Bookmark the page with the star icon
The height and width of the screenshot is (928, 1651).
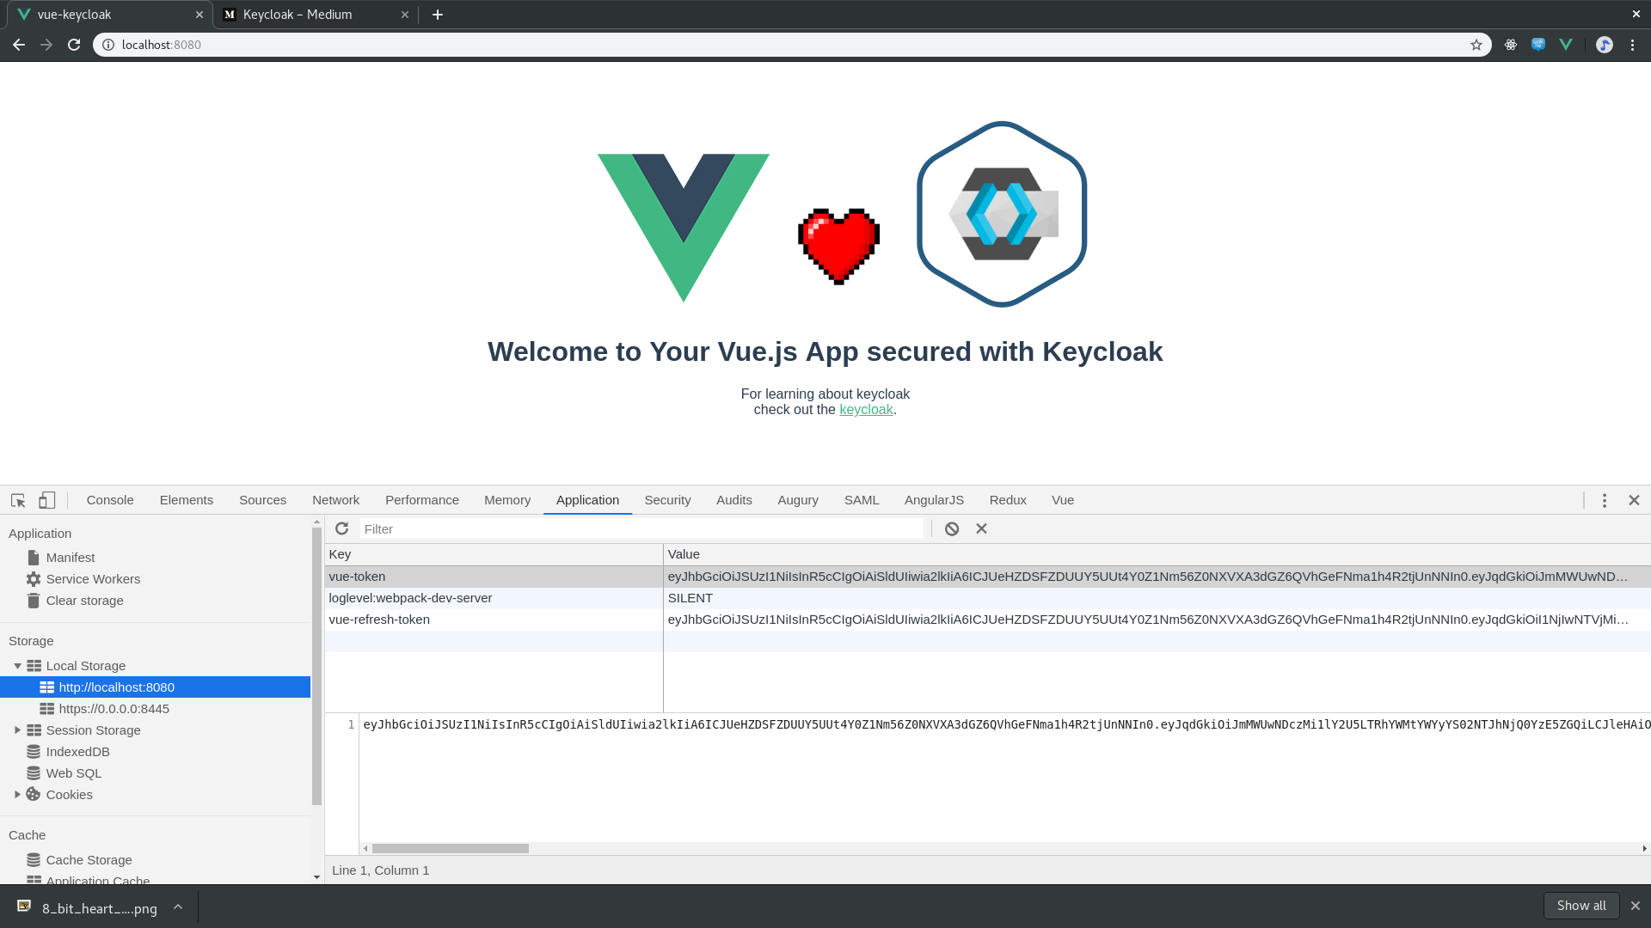pyautogui.click(x=1476, y=44)
